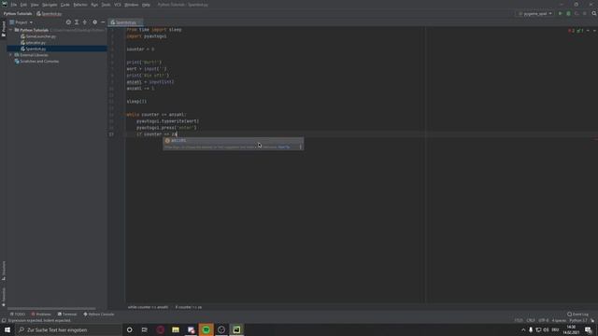Hide the Project panel with minus icon
This screenshot has height=336, width=598.
pos(103,22)
